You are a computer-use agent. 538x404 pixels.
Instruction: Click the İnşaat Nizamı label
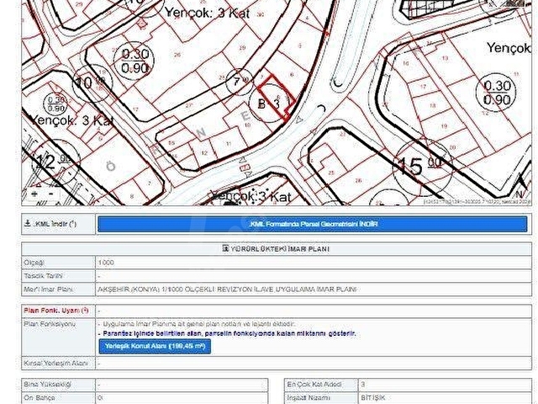pos(309,398)
